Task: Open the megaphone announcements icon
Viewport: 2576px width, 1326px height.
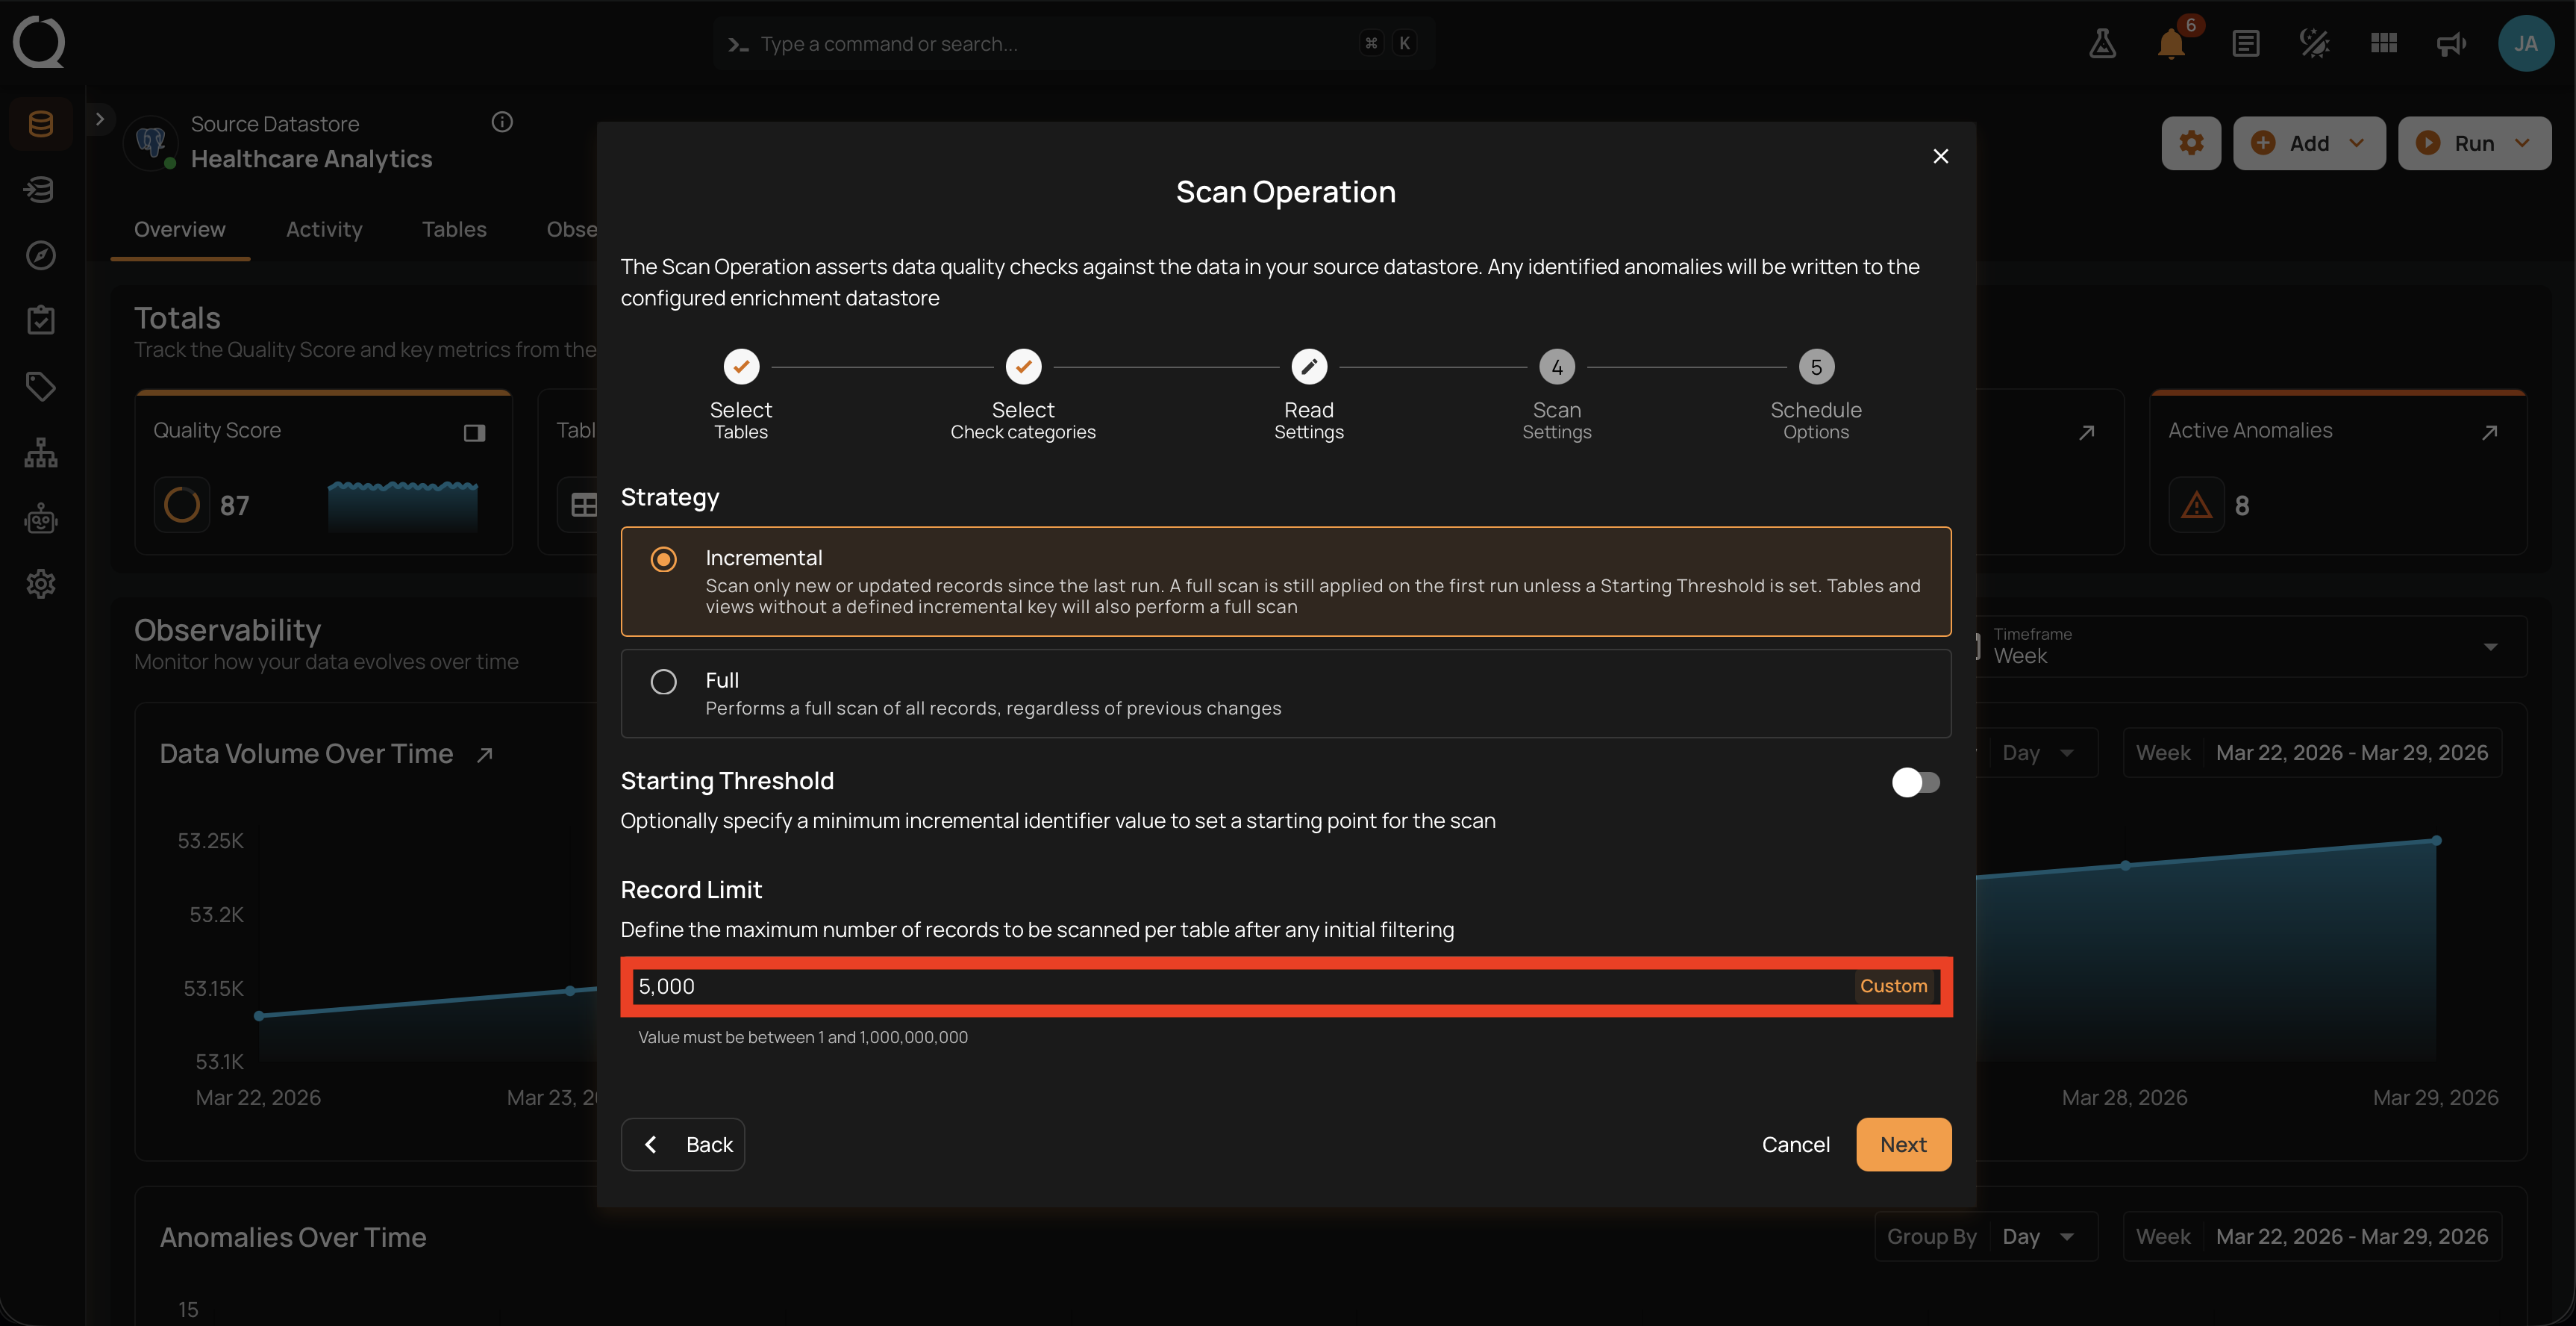Action: pos(2451,43)
